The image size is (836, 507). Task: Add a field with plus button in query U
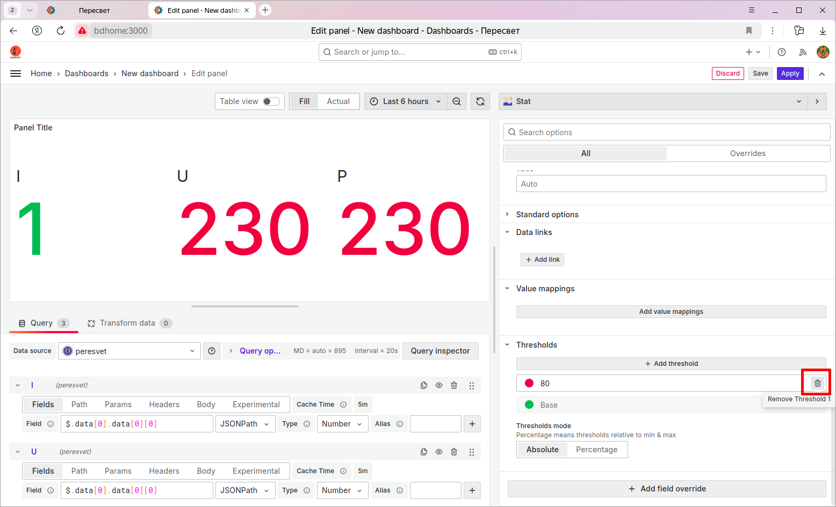pos(472,490)
